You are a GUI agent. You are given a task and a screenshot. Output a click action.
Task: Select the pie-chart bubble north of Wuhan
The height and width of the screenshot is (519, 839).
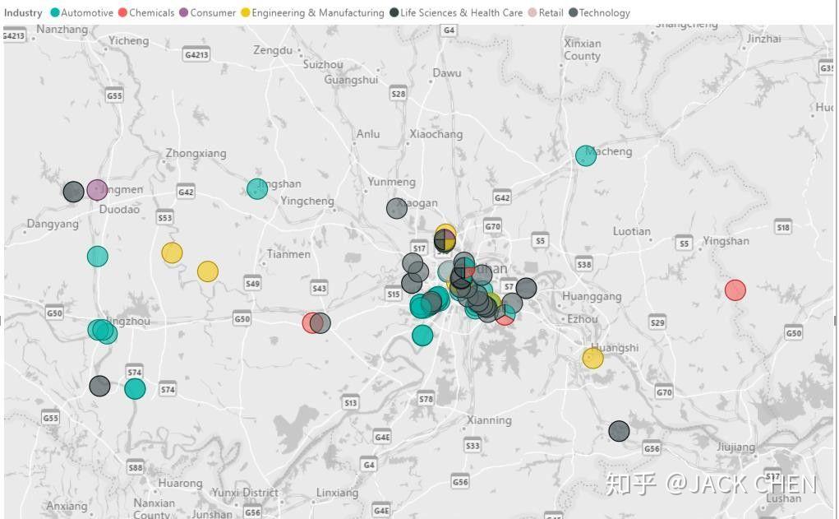tap(445, 240)
